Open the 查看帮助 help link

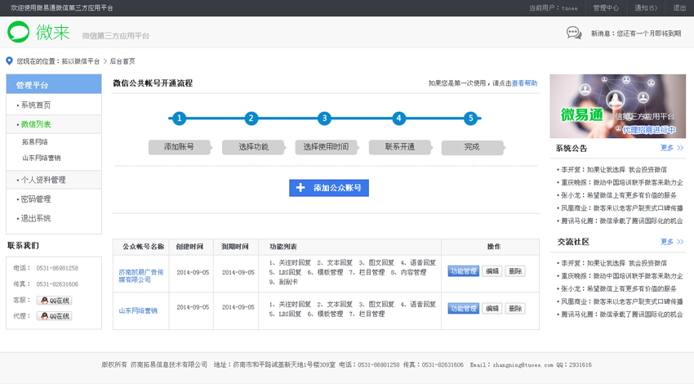524,83
